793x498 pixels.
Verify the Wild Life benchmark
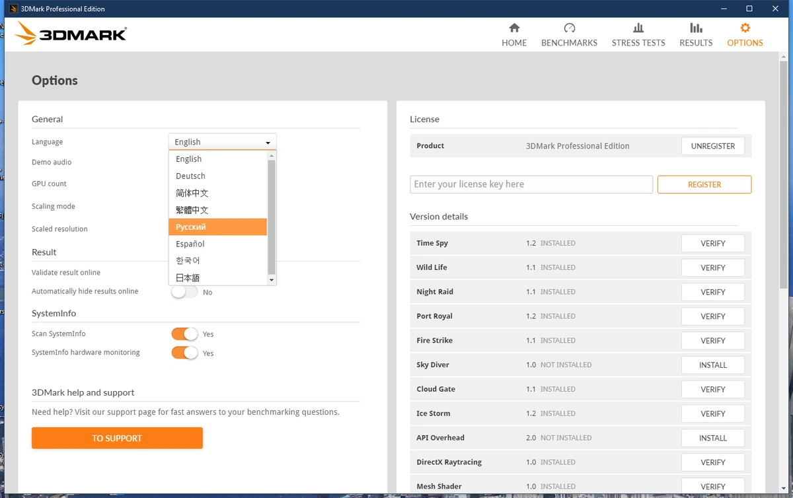coord(713,267)
